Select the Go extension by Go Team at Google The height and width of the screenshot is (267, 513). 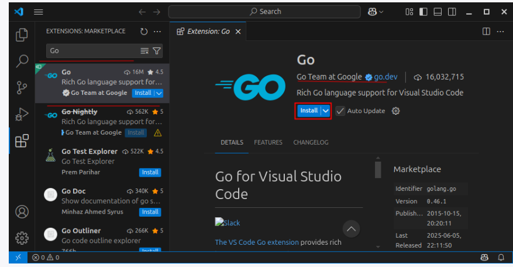[x=102, y=83]
